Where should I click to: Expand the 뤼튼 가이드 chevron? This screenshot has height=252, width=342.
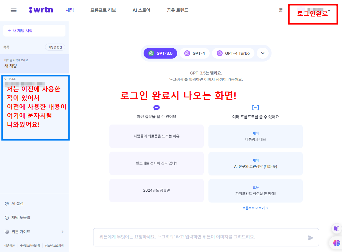[63, 231]
